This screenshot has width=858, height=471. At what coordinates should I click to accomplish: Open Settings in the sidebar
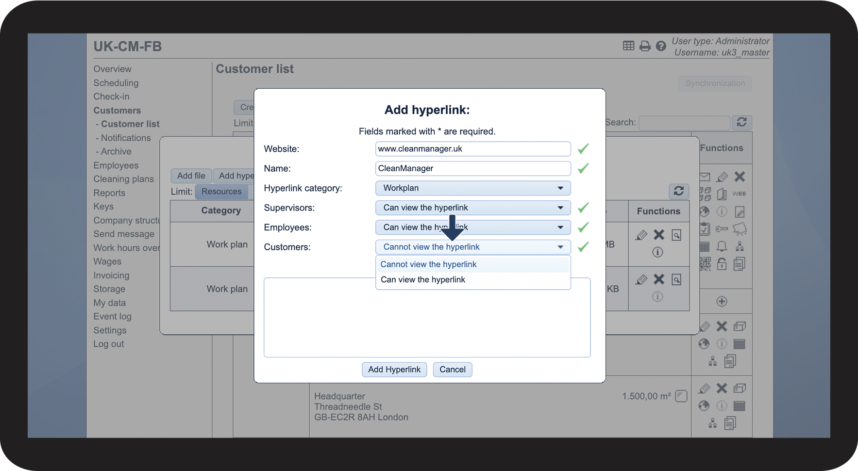click(110, 330)
